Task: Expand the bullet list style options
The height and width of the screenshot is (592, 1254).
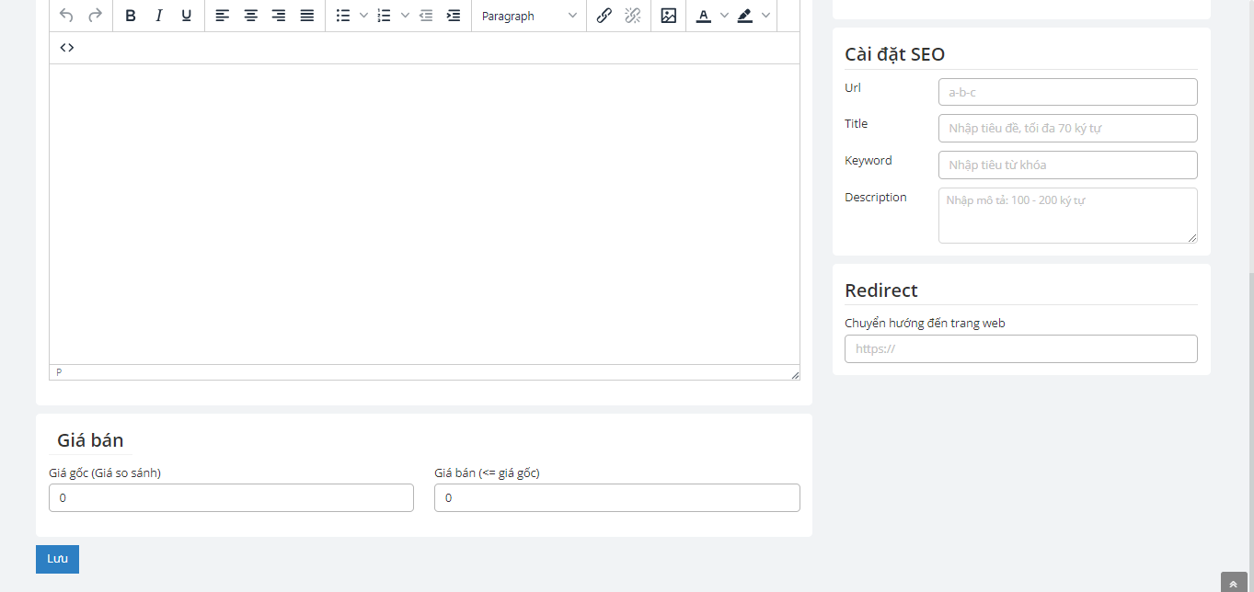Action: (363, 16)
